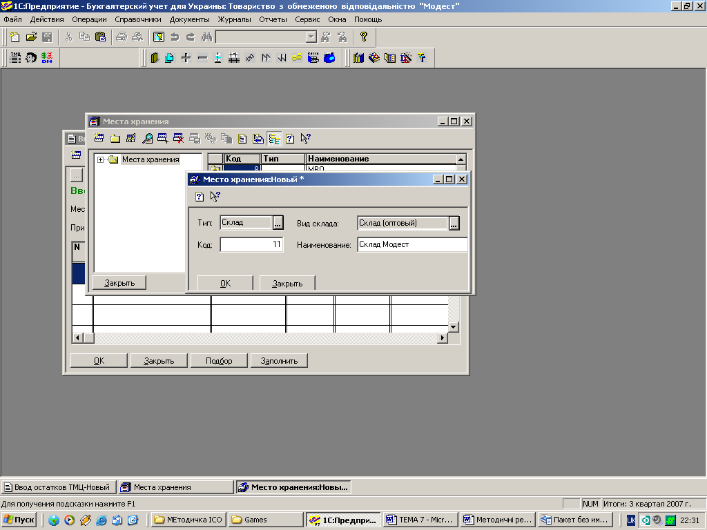Click the table vertical scrollbar down arrow

454,327
